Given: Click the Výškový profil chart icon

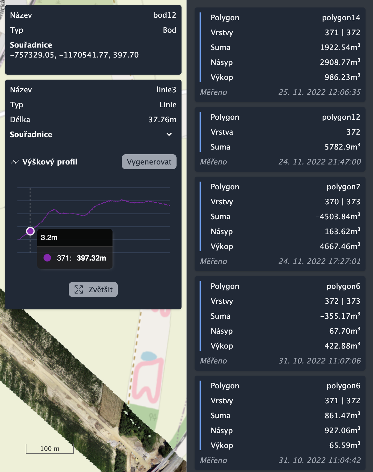Looking at the screenshot, I should point(15,162).
